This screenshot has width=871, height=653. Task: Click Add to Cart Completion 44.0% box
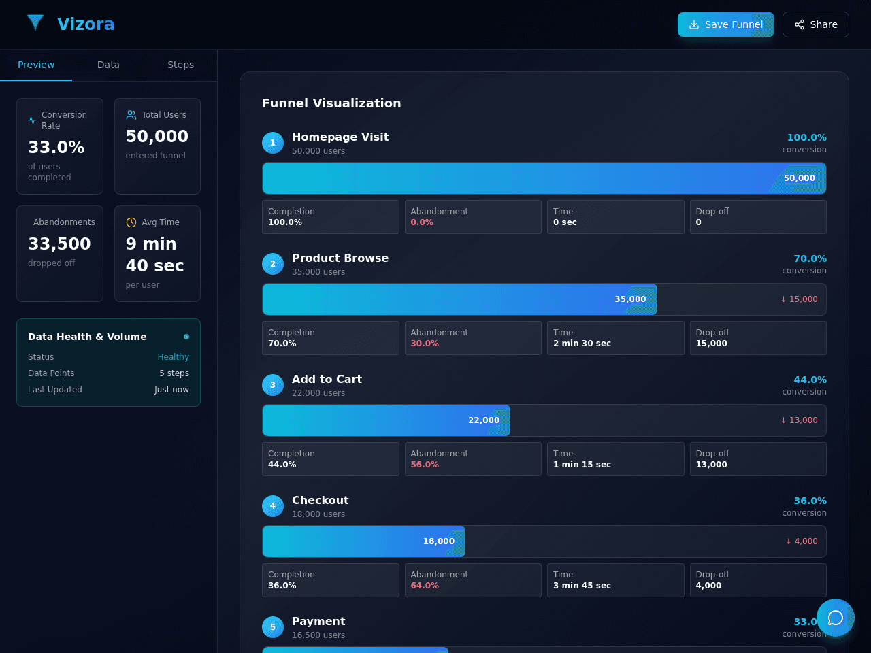coord(331,459)
